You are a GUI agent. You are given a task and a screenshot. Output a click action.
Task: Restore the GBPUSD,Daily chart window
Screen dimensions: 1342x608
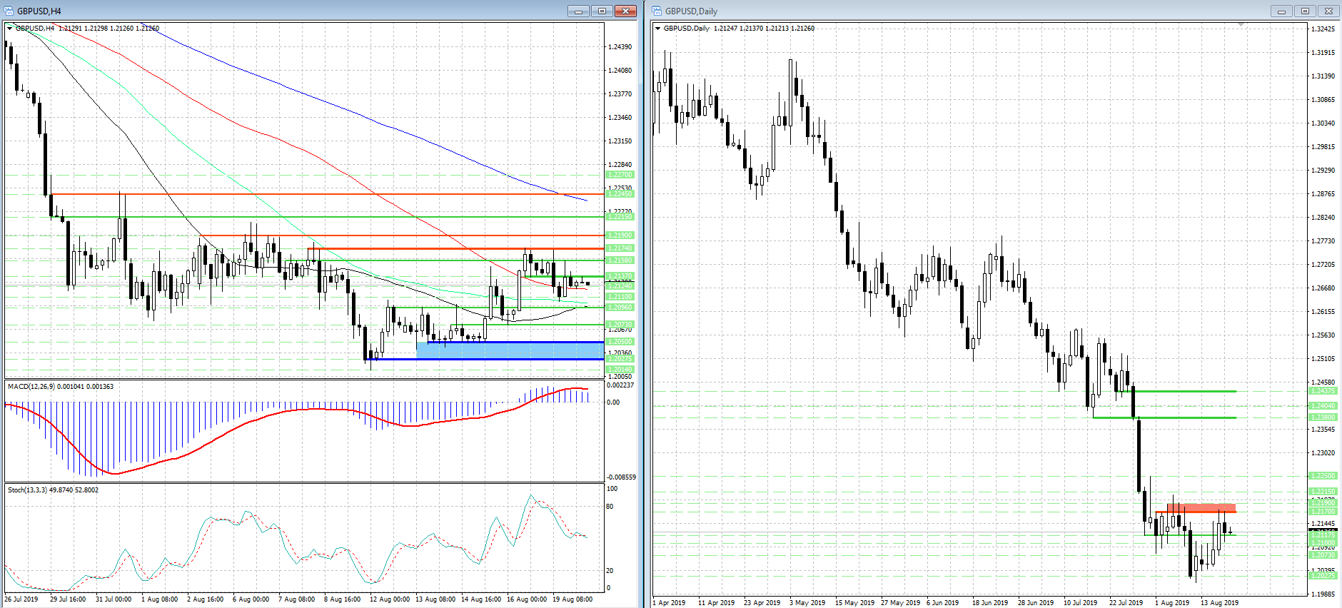pyautogui.click(x=1305, y=11)
